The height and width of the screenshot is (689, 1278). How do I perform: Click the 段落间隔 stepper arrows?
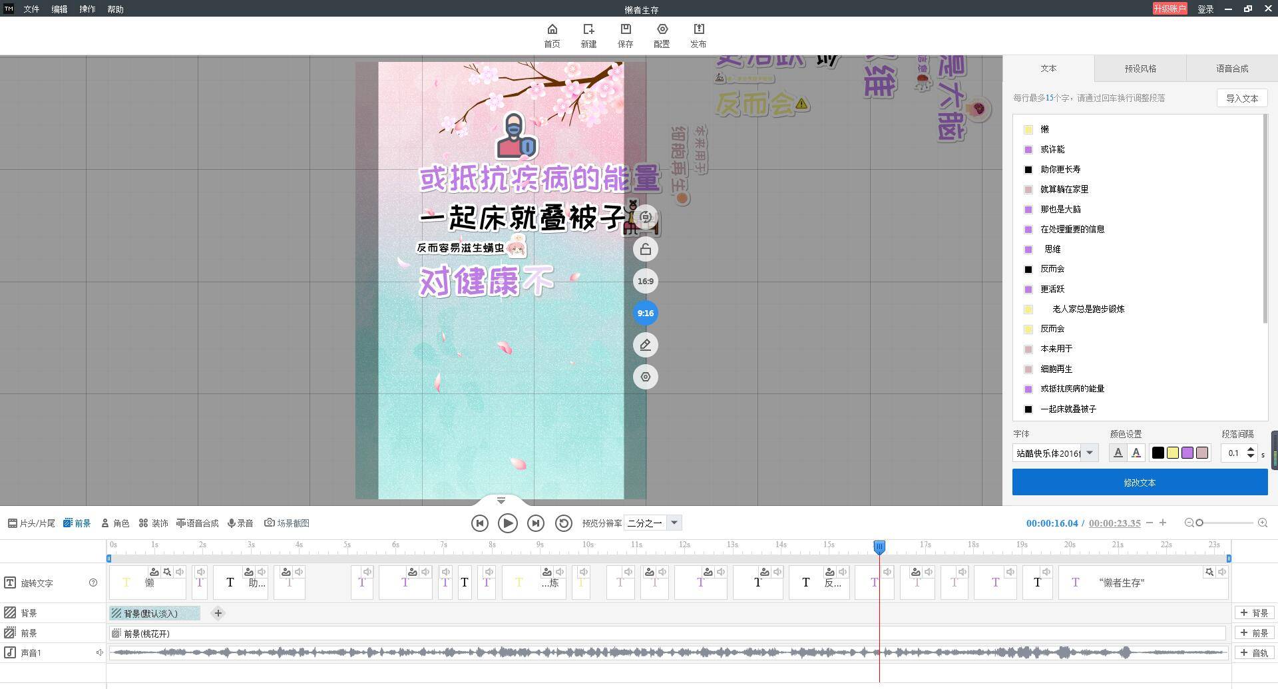[1251, 453]
